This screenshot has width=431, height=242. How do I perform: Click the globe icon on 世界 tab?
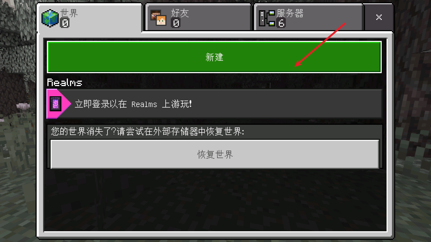50,18
